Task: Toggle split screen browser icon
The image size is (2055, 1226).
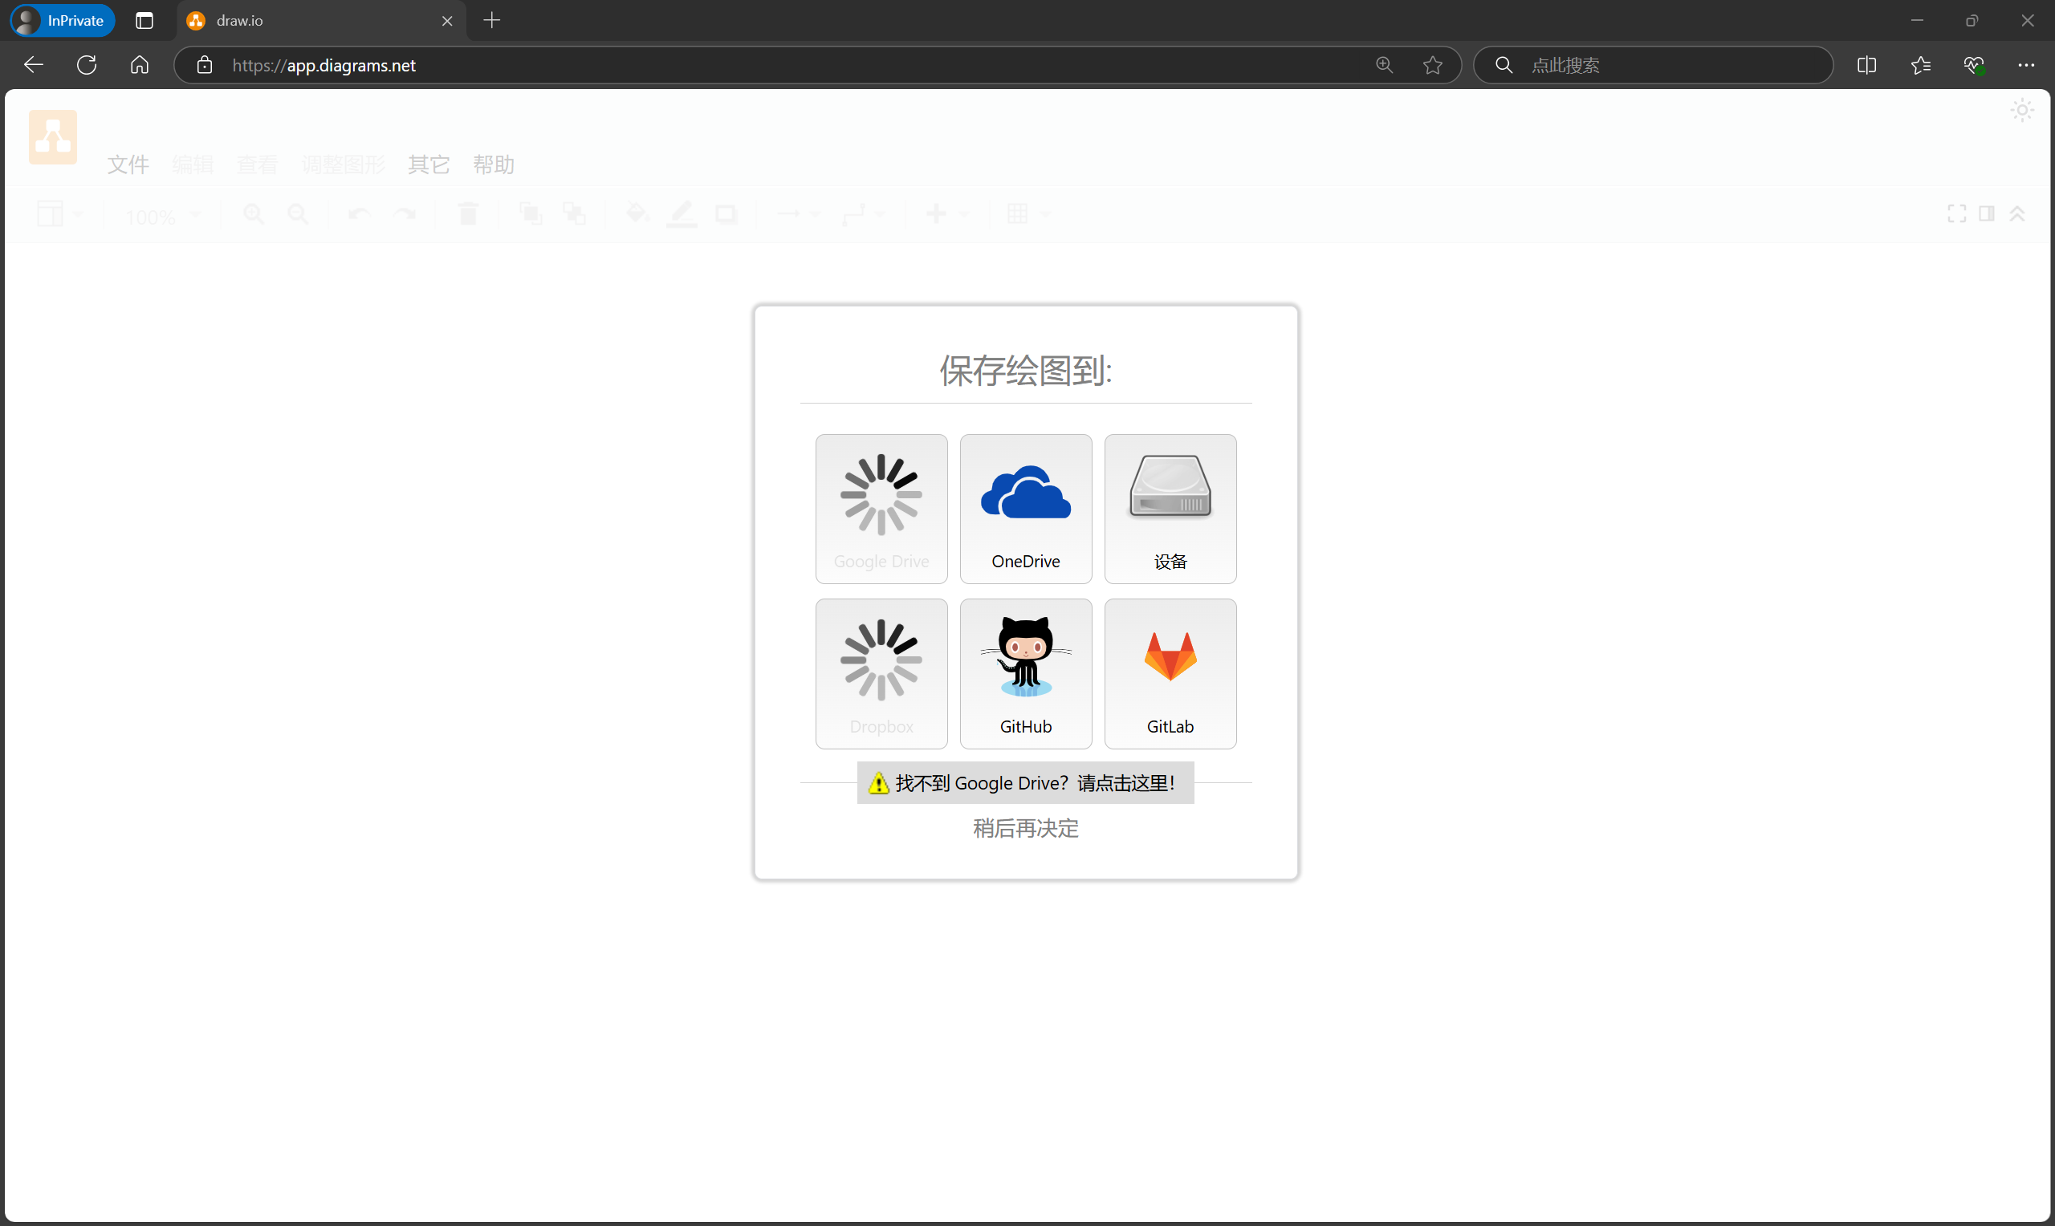Action: click(1866, 65)
